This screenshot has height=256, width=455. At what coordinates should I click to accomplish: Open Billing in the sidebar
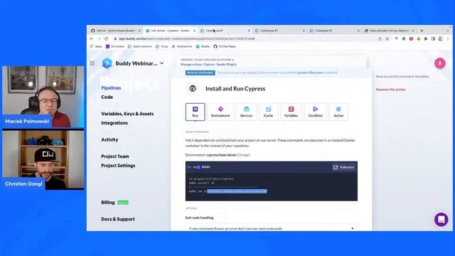pyautogui.click(x=108, y=202)
